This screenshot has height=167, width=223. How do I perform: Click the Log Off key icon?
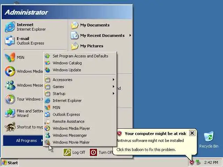[x=67, y=152]
